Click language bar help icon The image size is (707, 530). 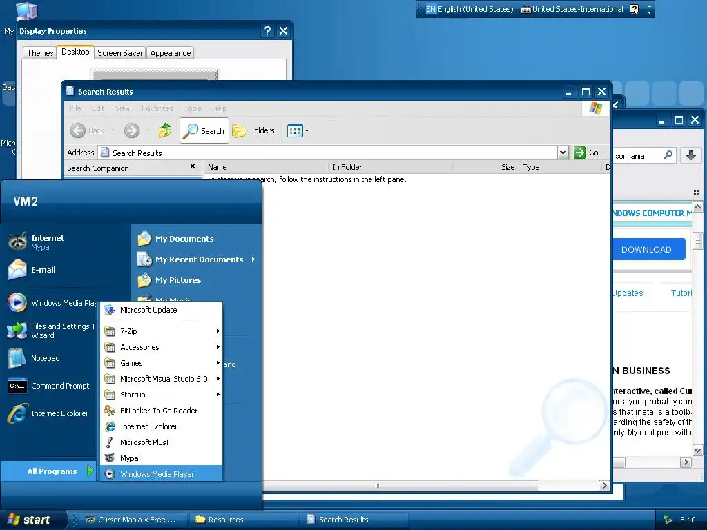tap(634, 9)
